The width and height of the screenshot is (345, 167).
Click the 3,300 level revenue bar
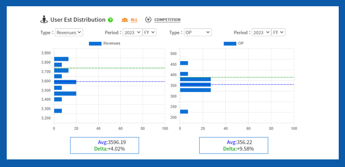pos(58,111)
